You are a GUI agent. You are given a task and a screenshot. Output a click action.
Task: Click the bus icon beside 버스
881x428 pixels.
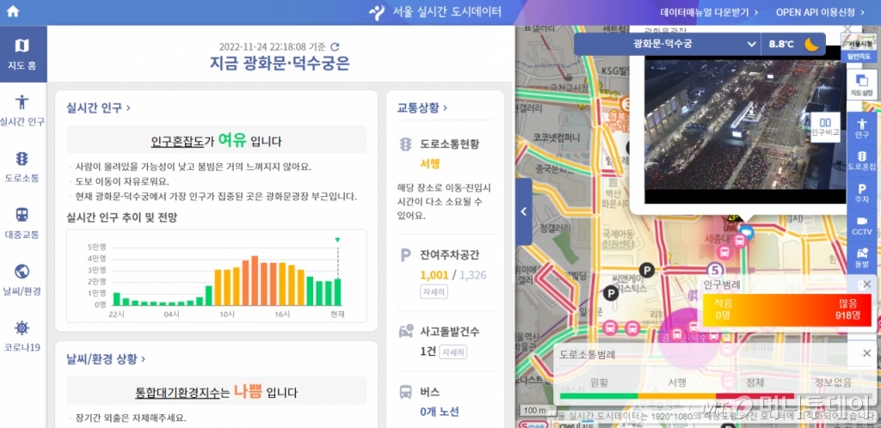pos(405,392)
